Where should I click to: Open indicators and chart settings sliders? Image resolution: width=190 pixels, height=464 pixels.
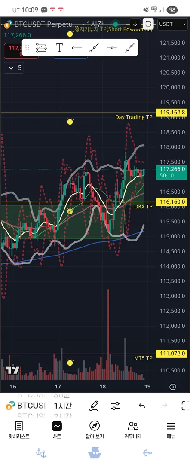pos(116,406)
